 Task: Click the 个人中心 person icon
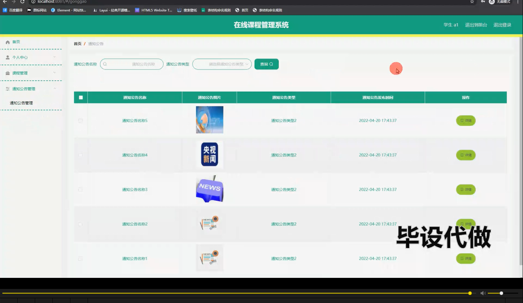(x=7, y=57)
